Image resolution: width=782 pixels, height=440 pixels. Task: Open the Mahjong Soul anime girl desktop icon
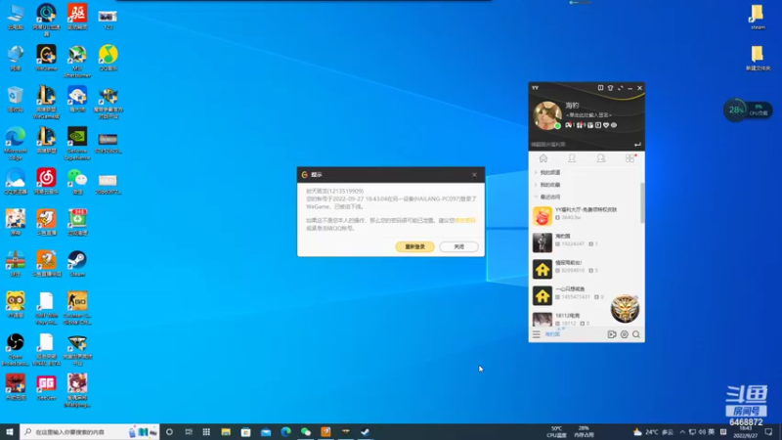(x=77, y=390)
